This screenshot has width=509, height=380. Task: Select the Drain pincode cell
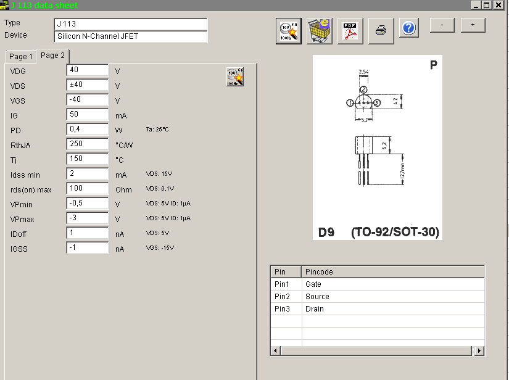393,309
